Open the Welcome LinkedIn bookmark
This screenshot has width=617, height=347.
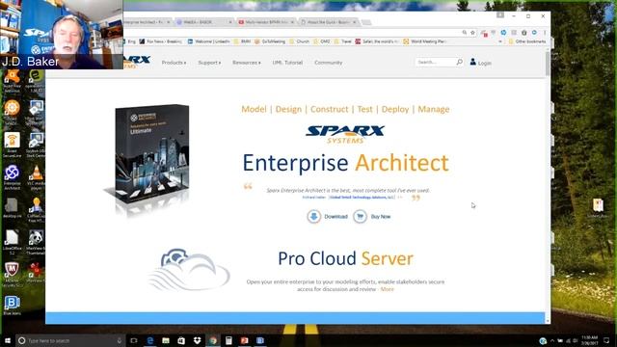pos(208,41)
